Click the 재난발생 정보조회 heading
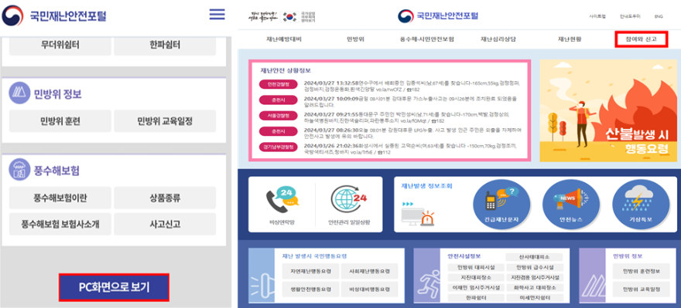The width and height of the screenshot is (681, 308). coord(427,186)
